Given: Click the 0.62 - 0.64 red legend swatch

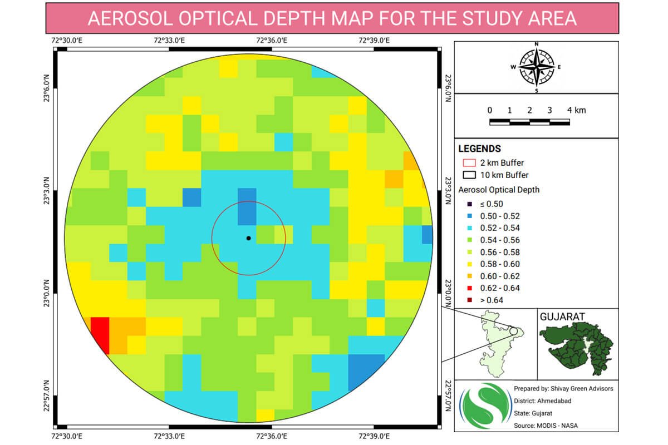Looking at the screenshot, I should tap(470, 288).
